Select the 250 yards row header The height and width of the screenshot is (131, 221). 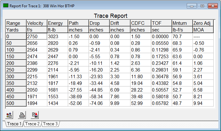(x=16, y=70)
